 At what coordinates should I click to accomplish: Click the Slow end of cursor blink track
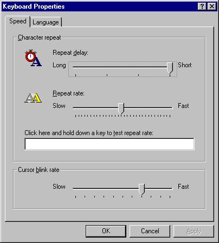pyautogui.click(x=74, y=188)
